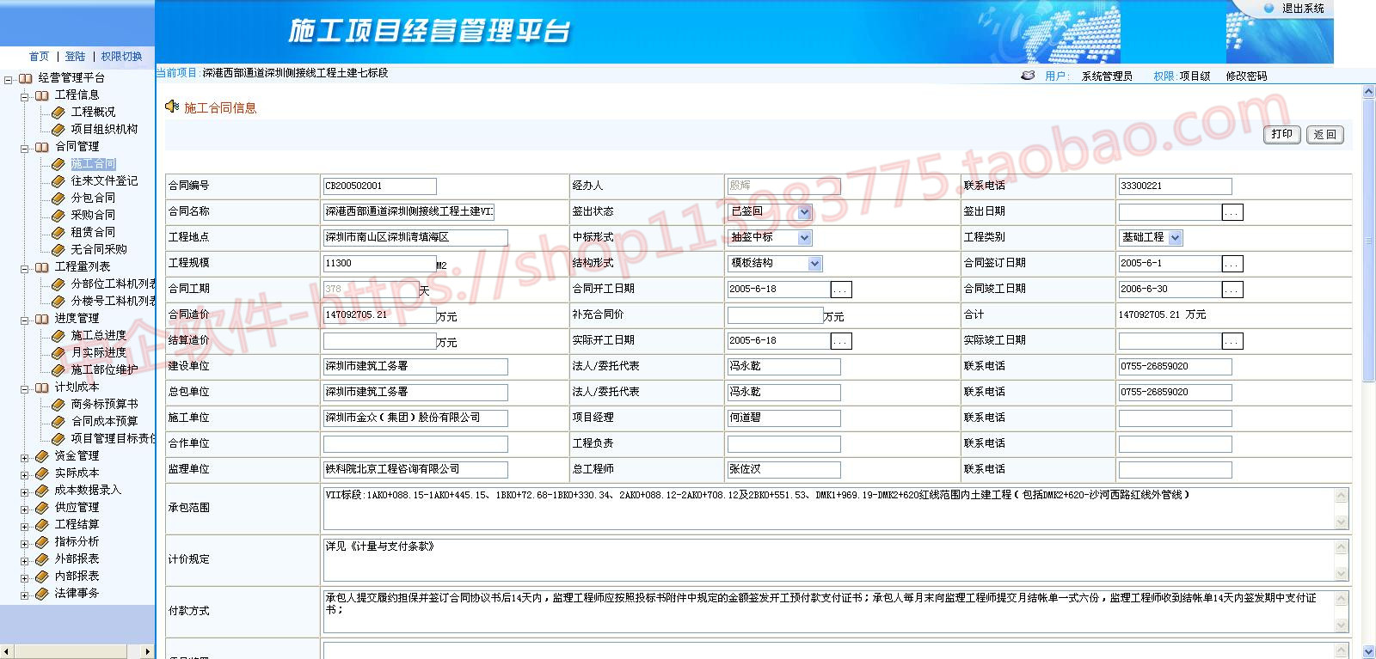Click the 分楼号工料机列表 leaf icon
Image resolution: width=1376 pixels, height=659 pixels.
(58, 302)
